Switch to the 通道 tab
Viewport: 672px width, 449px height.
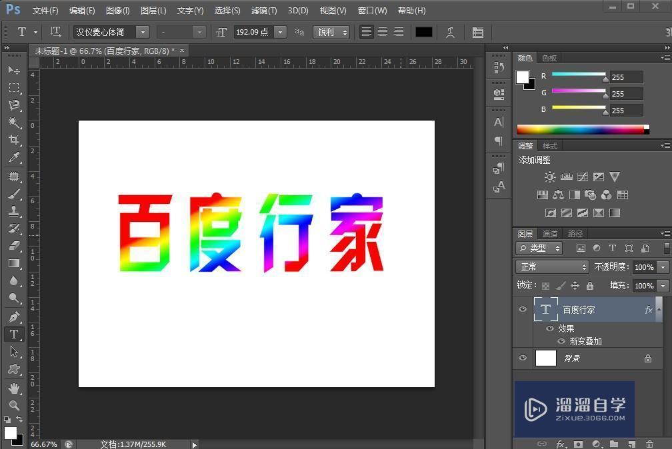(x=550, y=234)
